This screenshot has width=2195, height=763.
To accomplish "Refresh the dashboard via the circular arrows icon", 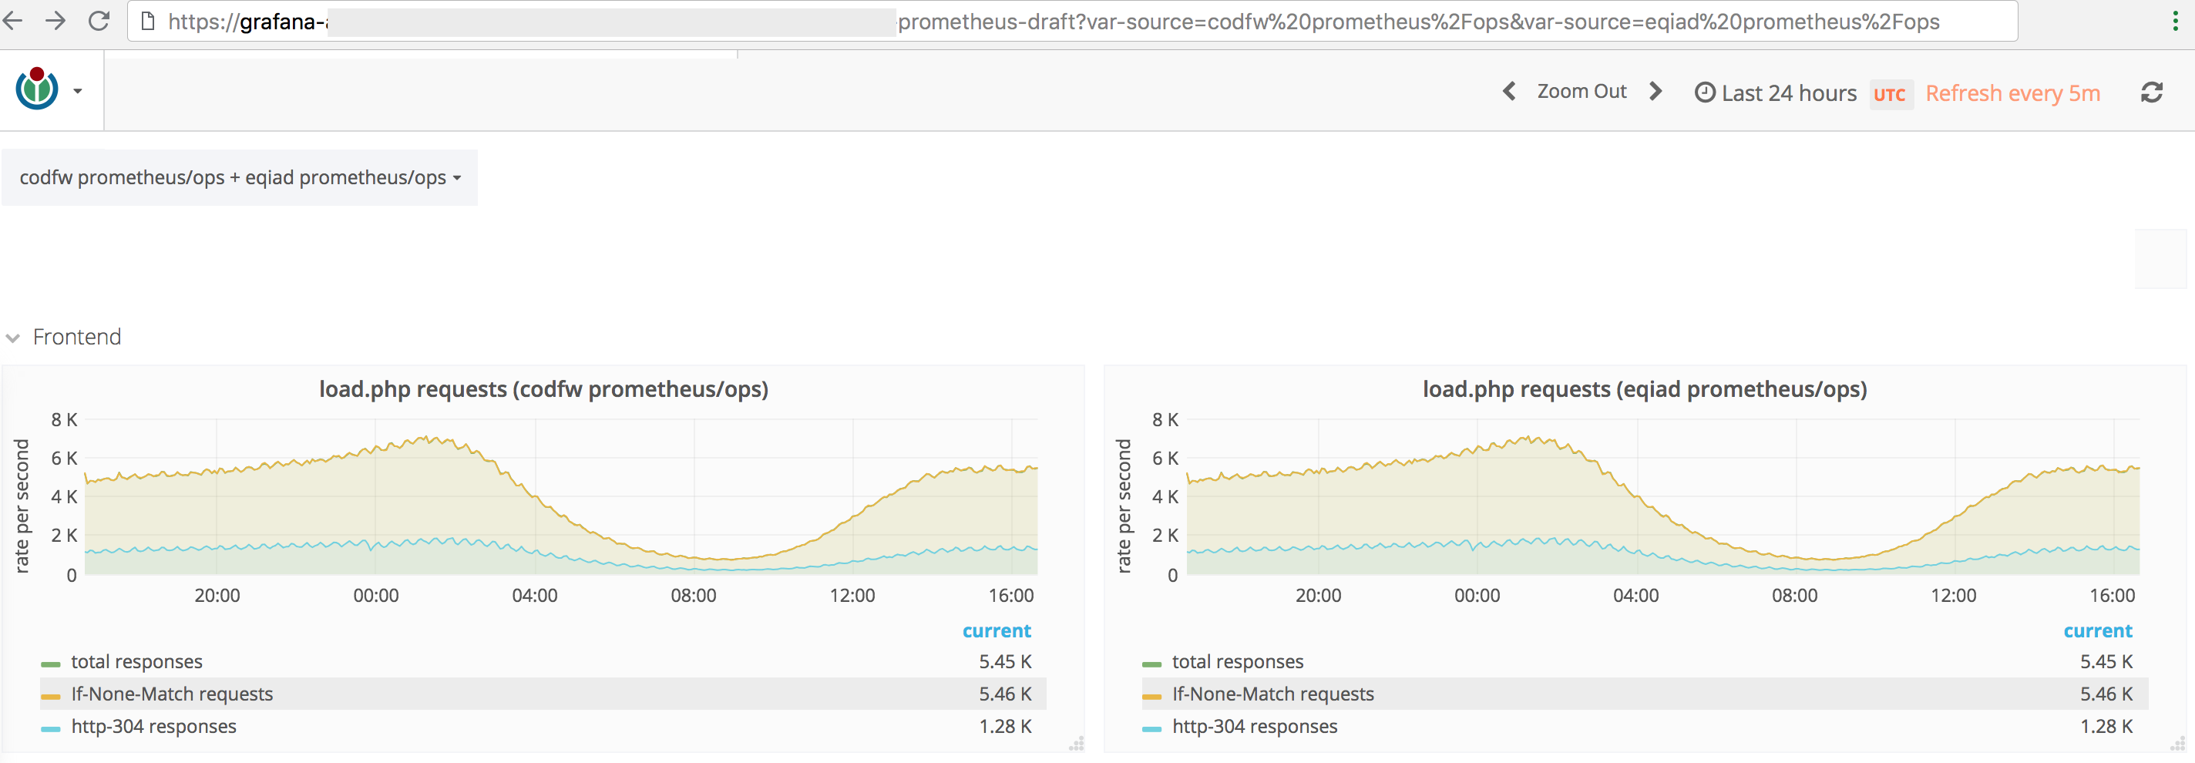I will [x=2153, y=92].
